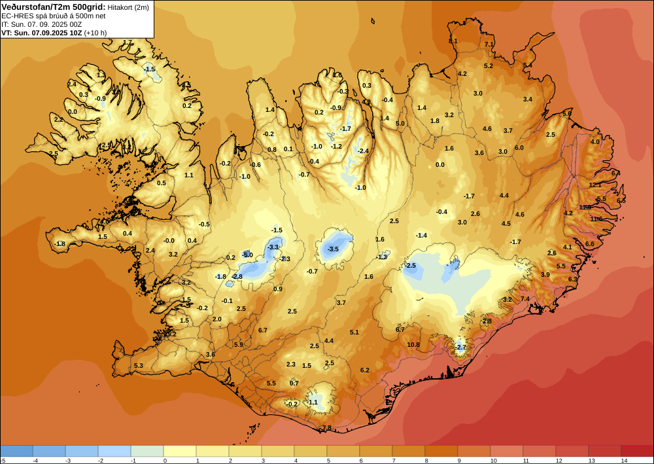Click the 7.1 temperature value
This screenshot has height=464, width=654.
pos(489,45)
